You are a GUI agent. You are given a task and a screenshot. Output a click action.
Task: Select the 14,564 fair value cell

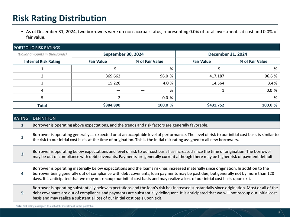pos(217,83)
